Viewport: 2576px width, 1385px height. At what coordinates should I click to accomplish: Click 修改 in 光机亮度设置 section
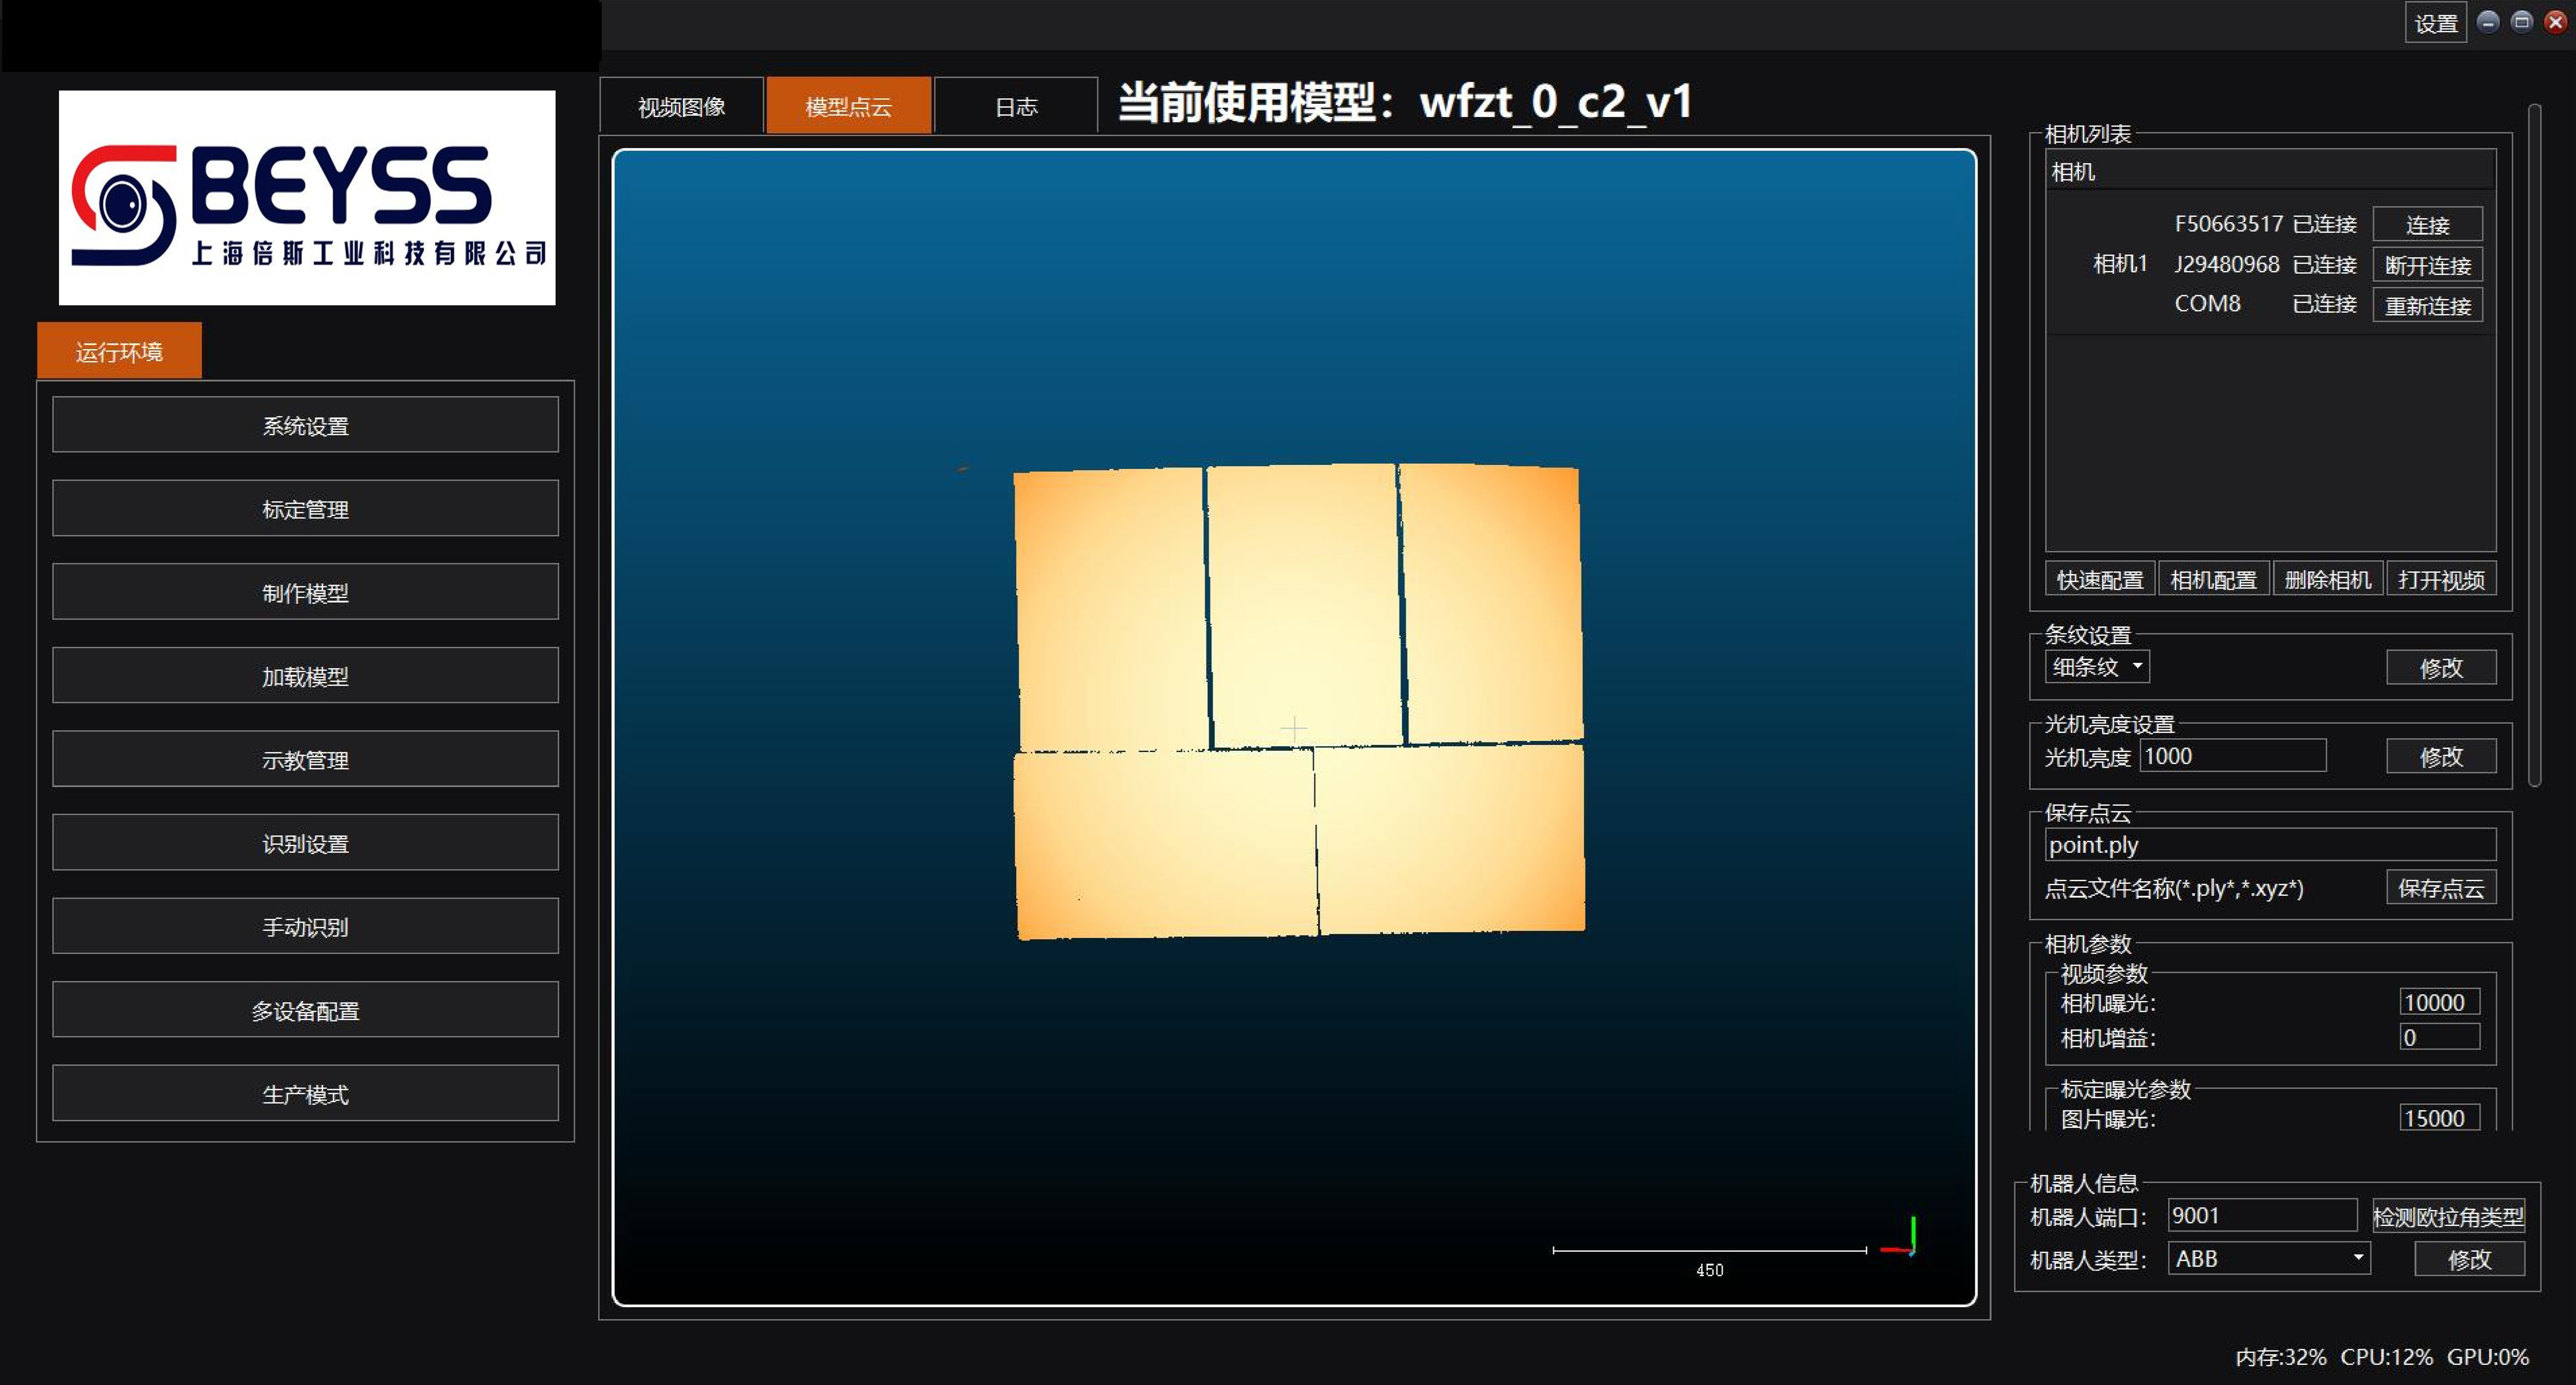pos(2441,757)
